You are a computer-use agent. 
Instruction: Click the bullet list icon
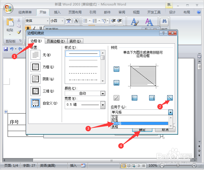pyautogui.click(x=85, y=21)
